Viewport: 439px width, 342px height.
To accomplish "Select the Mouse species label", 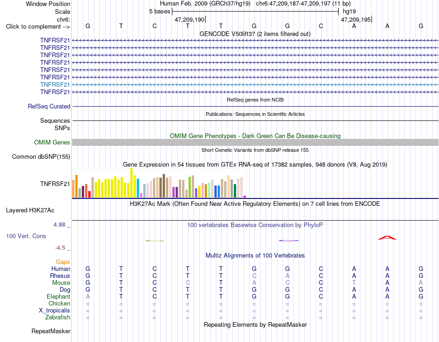I will [61, 283].
